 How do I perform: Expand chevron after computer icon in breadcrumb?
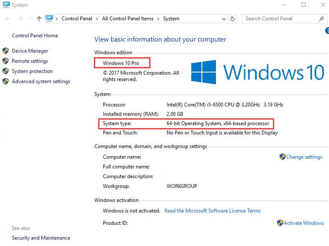tap(57, 19)
